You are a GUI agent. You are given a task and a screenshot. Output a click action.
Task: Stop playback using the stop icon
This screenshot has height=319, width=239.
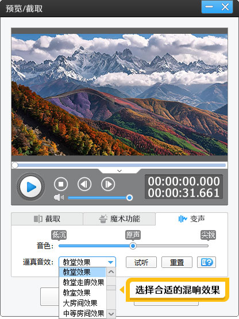(x=61, y=184)
